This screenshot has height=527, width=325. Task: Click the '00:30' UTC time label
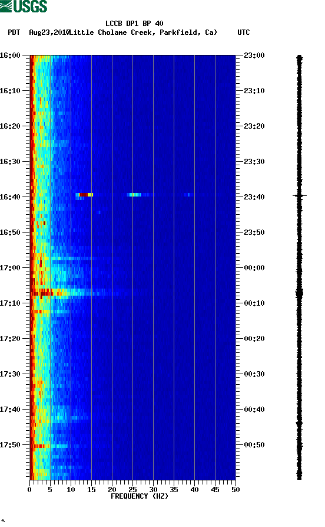coord(254,374)
